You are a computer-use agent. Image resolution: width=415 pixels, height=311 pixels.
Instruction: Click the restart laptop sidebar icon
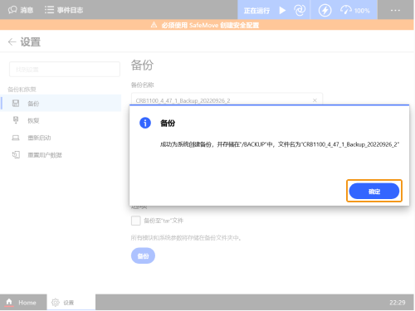click(x=16, y=138)
